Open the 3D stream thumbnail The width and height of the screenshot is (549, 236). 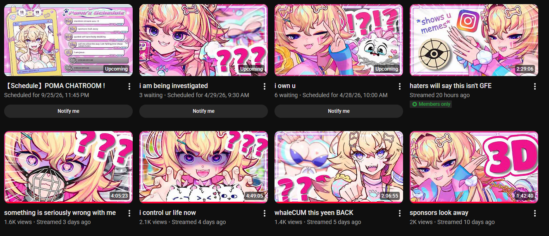coord(474,167)
